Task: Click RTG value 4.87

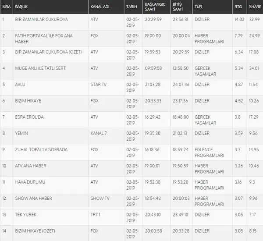Action: click(x=239, y=85)
